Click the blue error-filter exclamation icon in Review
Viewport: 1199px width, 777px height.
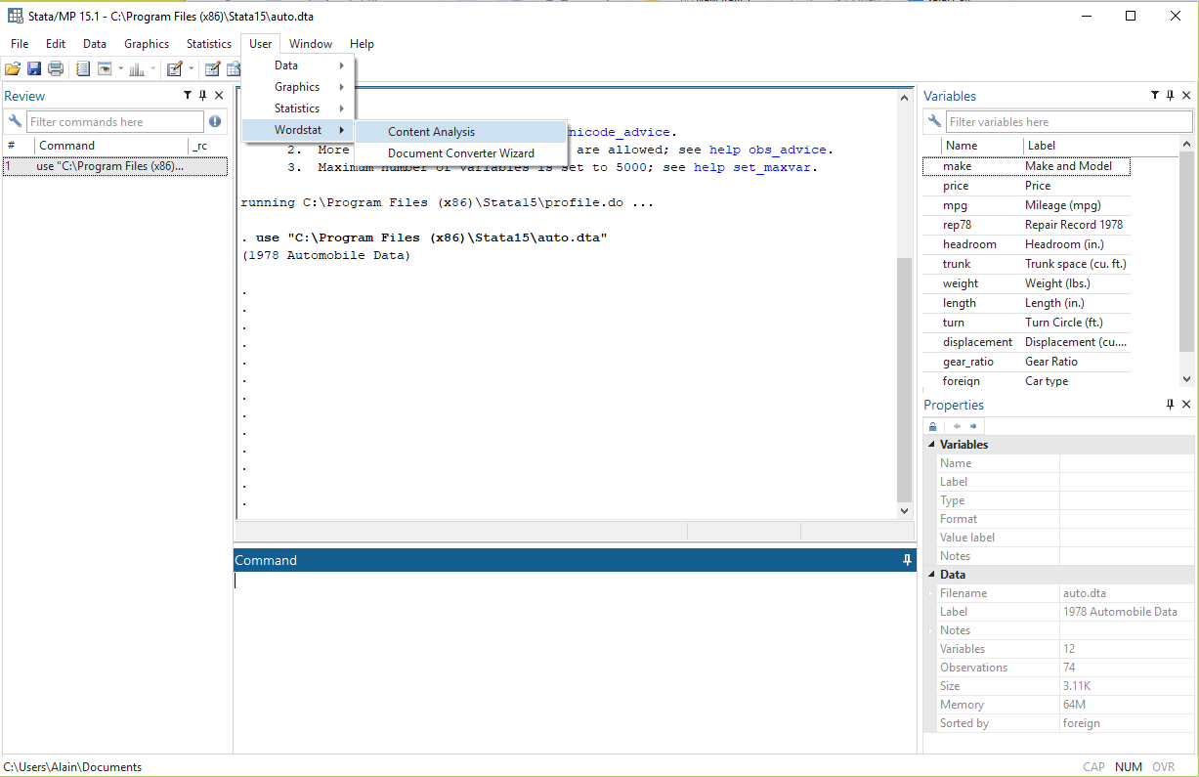pyautogui.click(x=215, y=122)
